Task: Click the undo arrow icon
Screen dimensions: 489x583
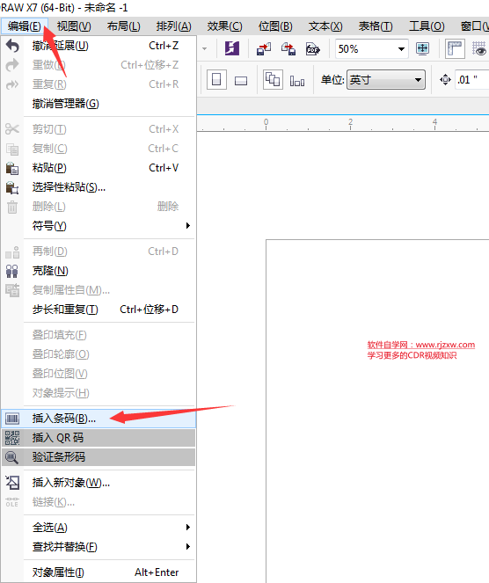Action: coord(12,46)
